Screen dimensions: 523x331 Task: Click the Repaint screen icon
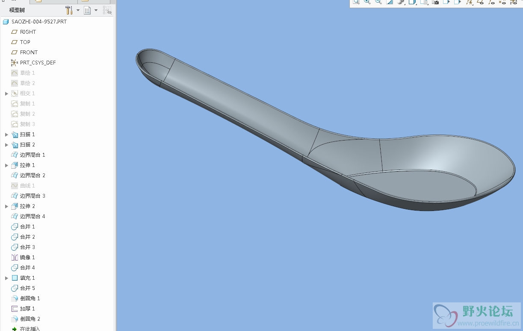[x=390, y=2]
